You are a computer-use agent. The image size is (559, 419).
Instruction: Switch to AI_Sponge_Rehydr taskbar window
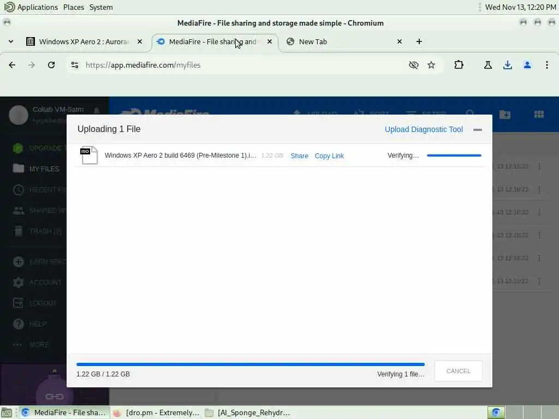coord(248,412)
